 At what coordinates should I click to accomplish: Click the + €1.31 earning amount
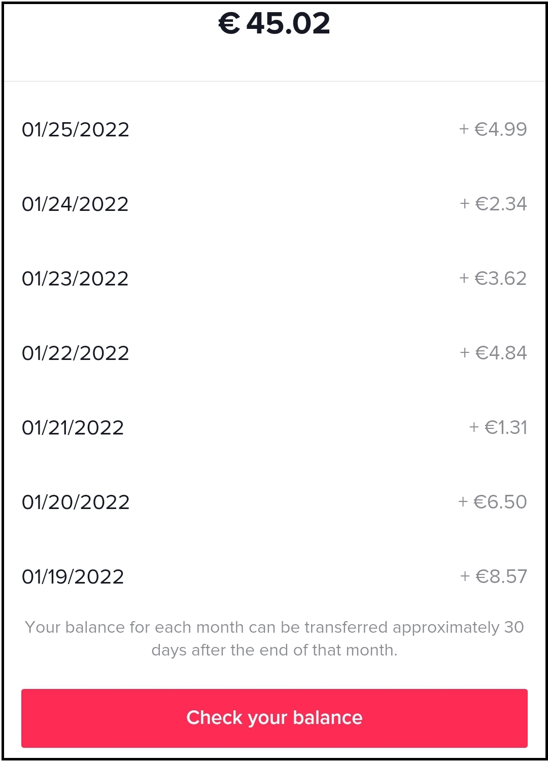click(498, 427)
